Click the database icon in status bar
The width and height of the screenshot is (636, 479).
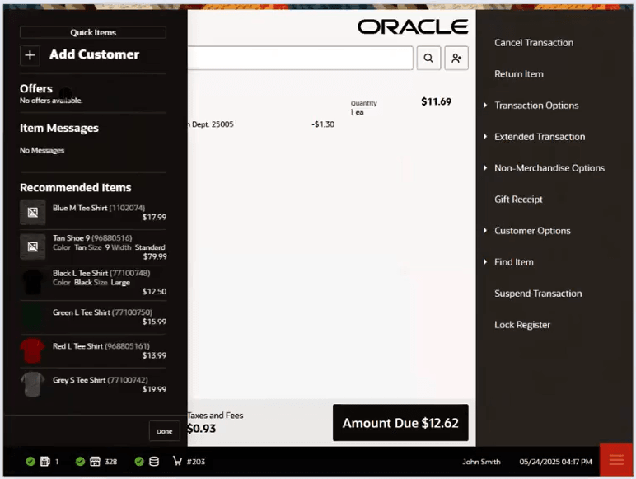coord(154,461)
